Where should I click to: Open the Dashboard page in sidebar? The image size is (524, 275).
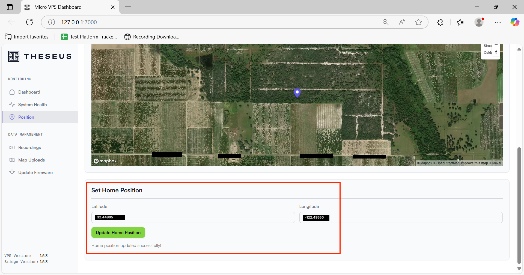click(x=29, y=92)
